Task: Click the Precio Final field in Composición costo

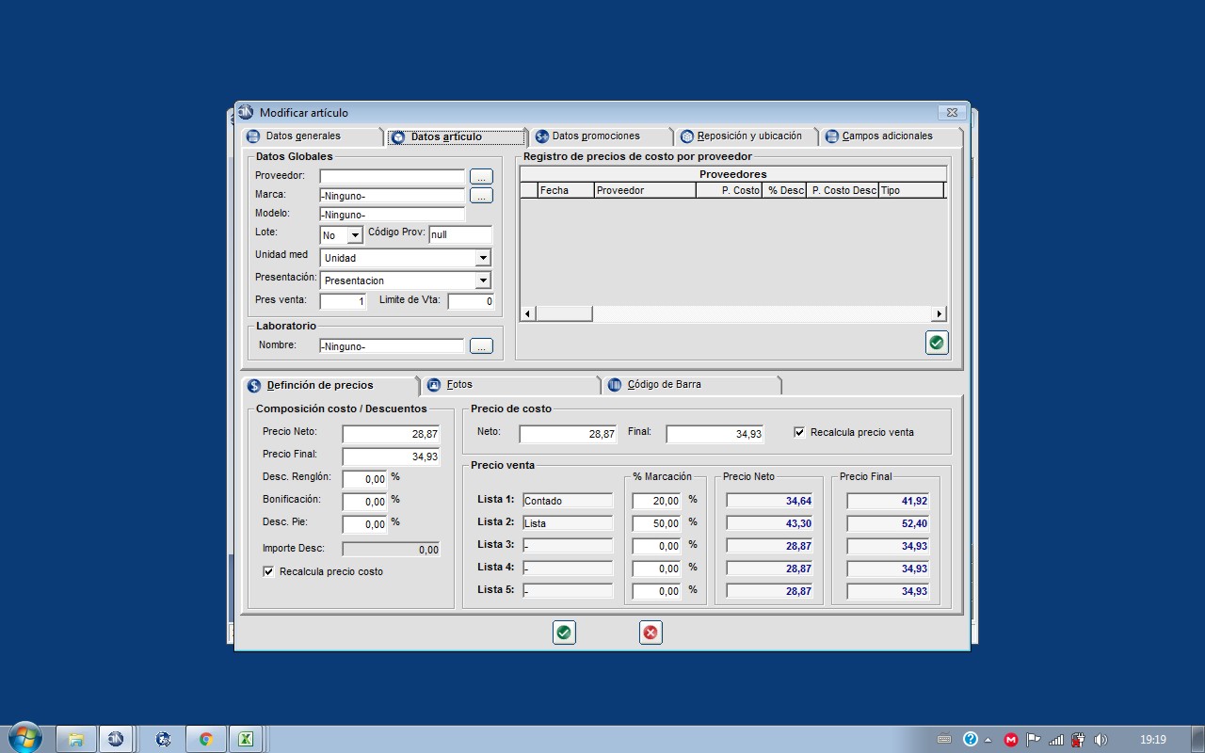Action: click(x=392, y=457)
